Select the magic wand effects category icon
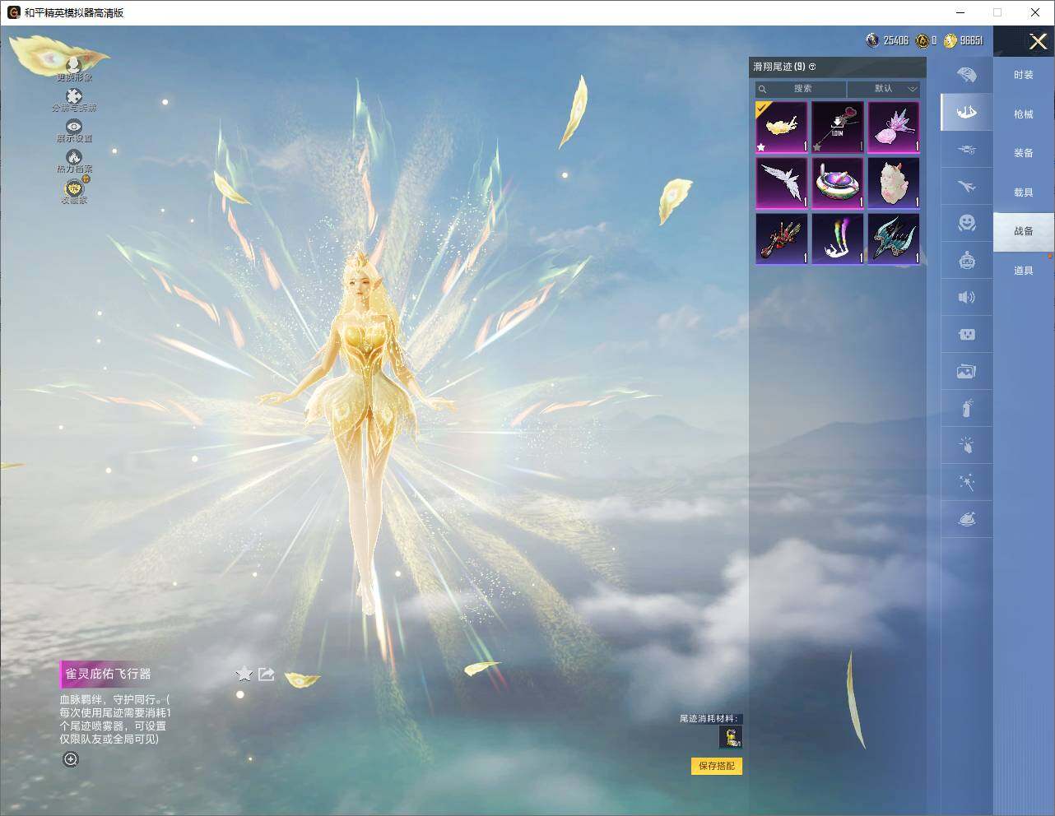The height and width of the screenshot is (816, 1055). tap(967, 482)
